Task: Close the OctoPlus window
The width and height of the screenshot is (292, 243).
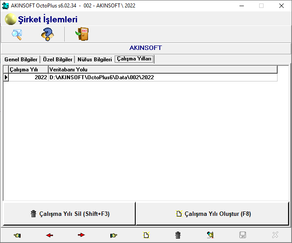Action: pyautogui.click(x=281, y=6)
